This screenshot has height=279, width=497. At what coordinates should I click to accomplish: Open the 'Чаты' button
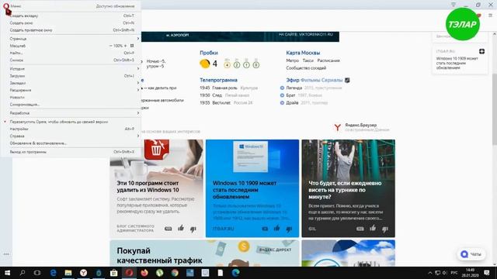[471, 254]
